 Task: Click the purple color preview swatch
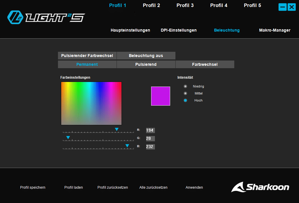coord(160,96)
